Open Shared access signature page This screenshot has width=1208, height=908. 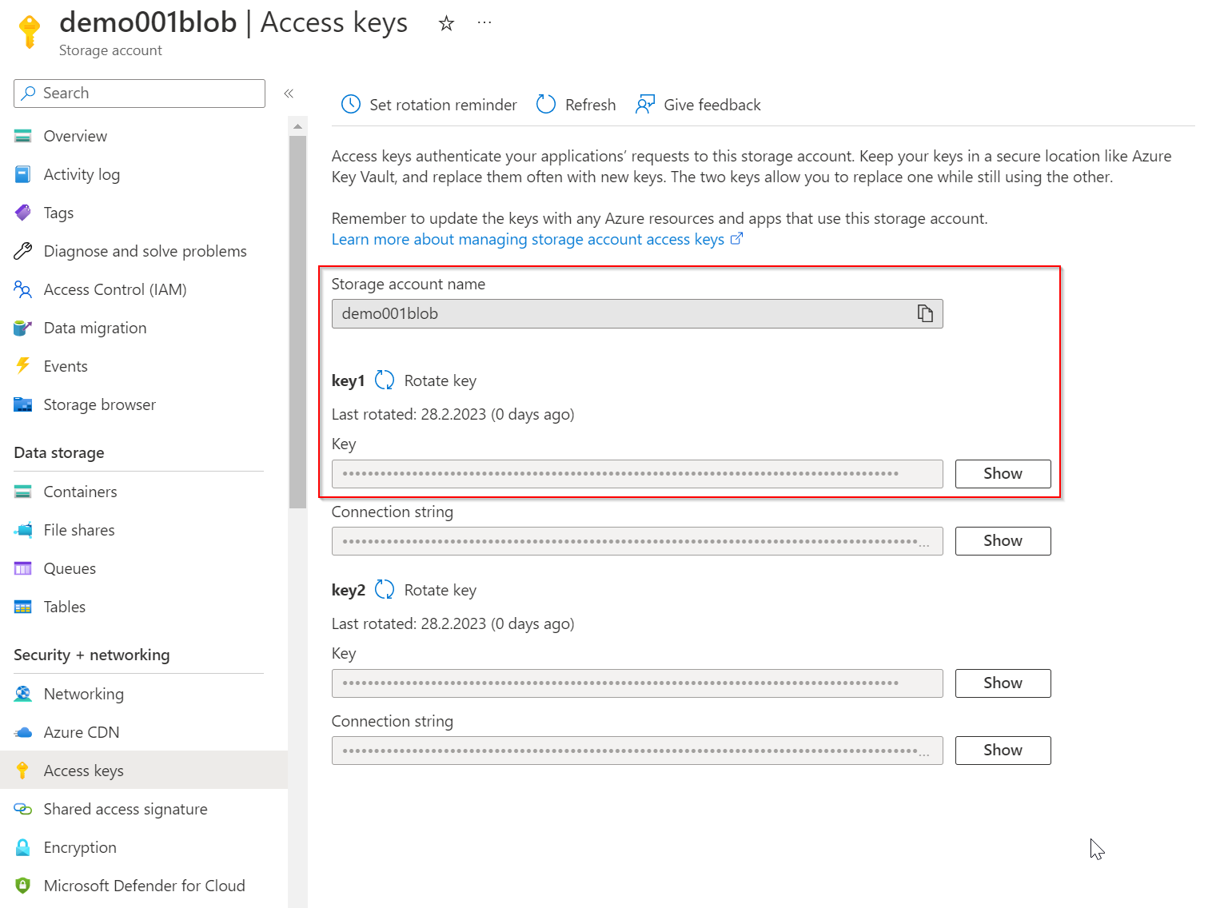coord(126,809)
